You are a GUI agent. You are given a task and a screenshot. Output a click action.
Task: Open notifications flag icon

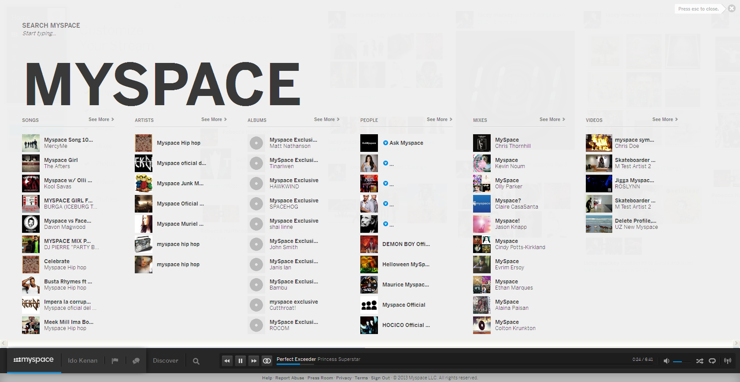point(115,361)
